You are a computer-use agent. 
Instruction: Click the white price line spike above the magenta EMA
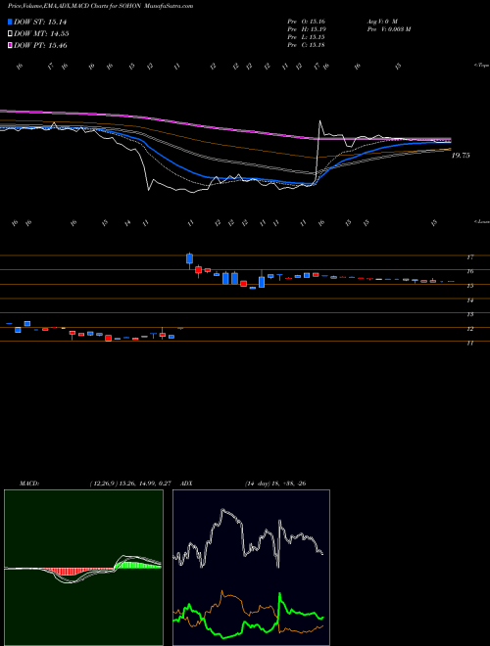point(319,122)
